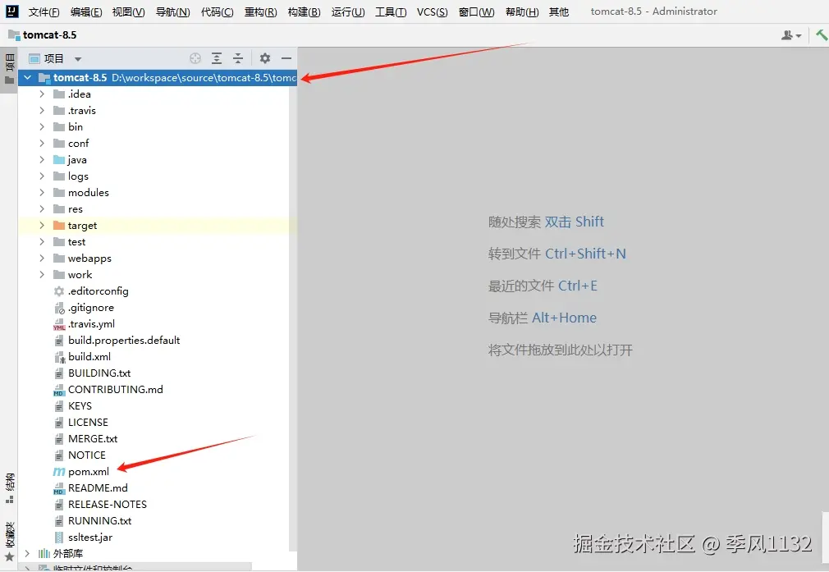Hide the project panel with minus icon

pyautogui.click(x=286, y=58)
